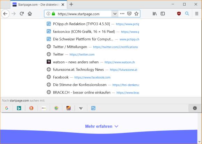The height and width of the screenshot is (144, 202).
Task: Open the Firefox hamburger menu
Action: pos(196,14)
